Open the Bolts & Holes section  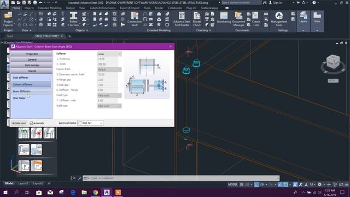(32, 65)
